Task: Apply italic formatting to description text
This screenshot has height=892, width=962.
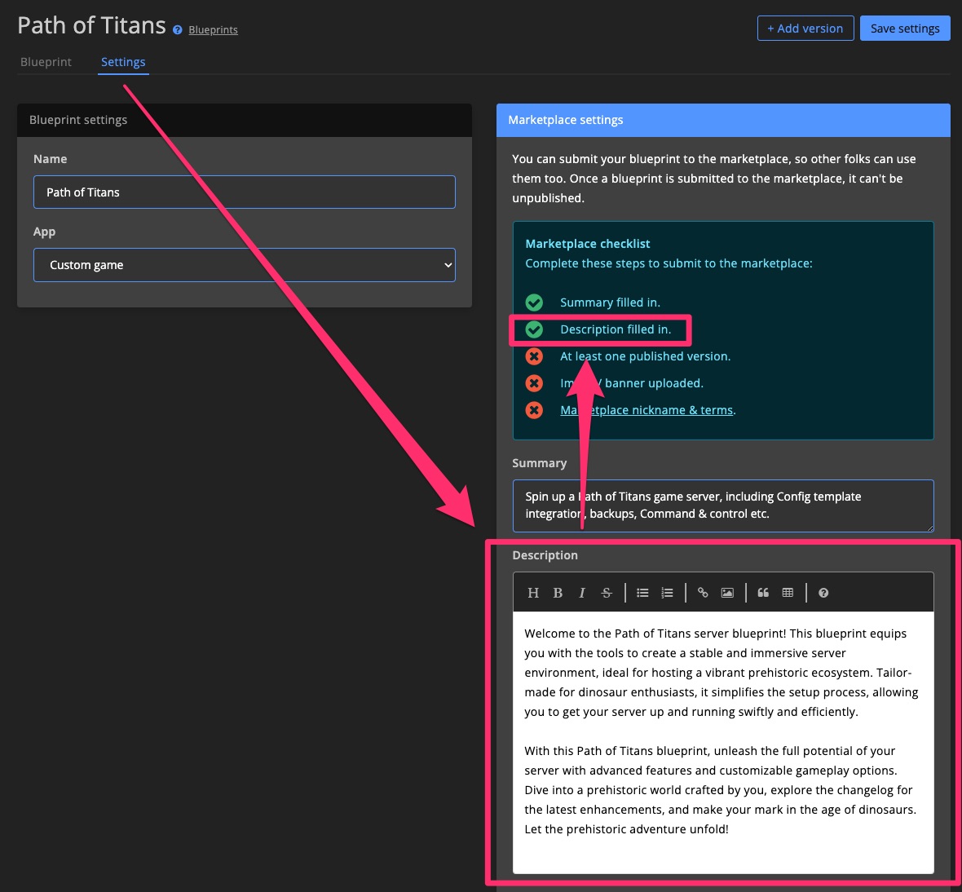Action: pos(582,593)
